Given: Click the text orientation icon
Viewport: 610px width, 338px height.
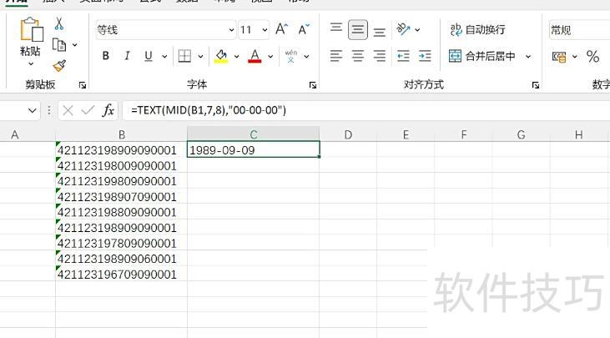Looking at the screenshot, I should (403, 29).
